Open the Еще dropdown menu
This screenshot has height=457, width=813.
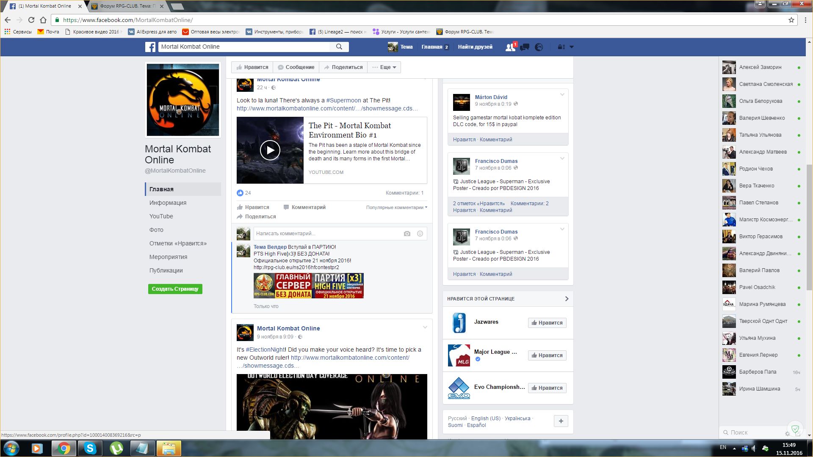384,67
